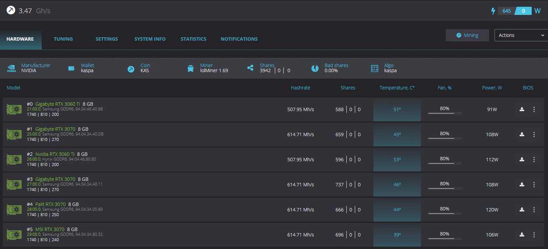Screen dimensions: 548x249
Task: Click the NVIDIA manufacturer logo icon
Action: point(11,68)
